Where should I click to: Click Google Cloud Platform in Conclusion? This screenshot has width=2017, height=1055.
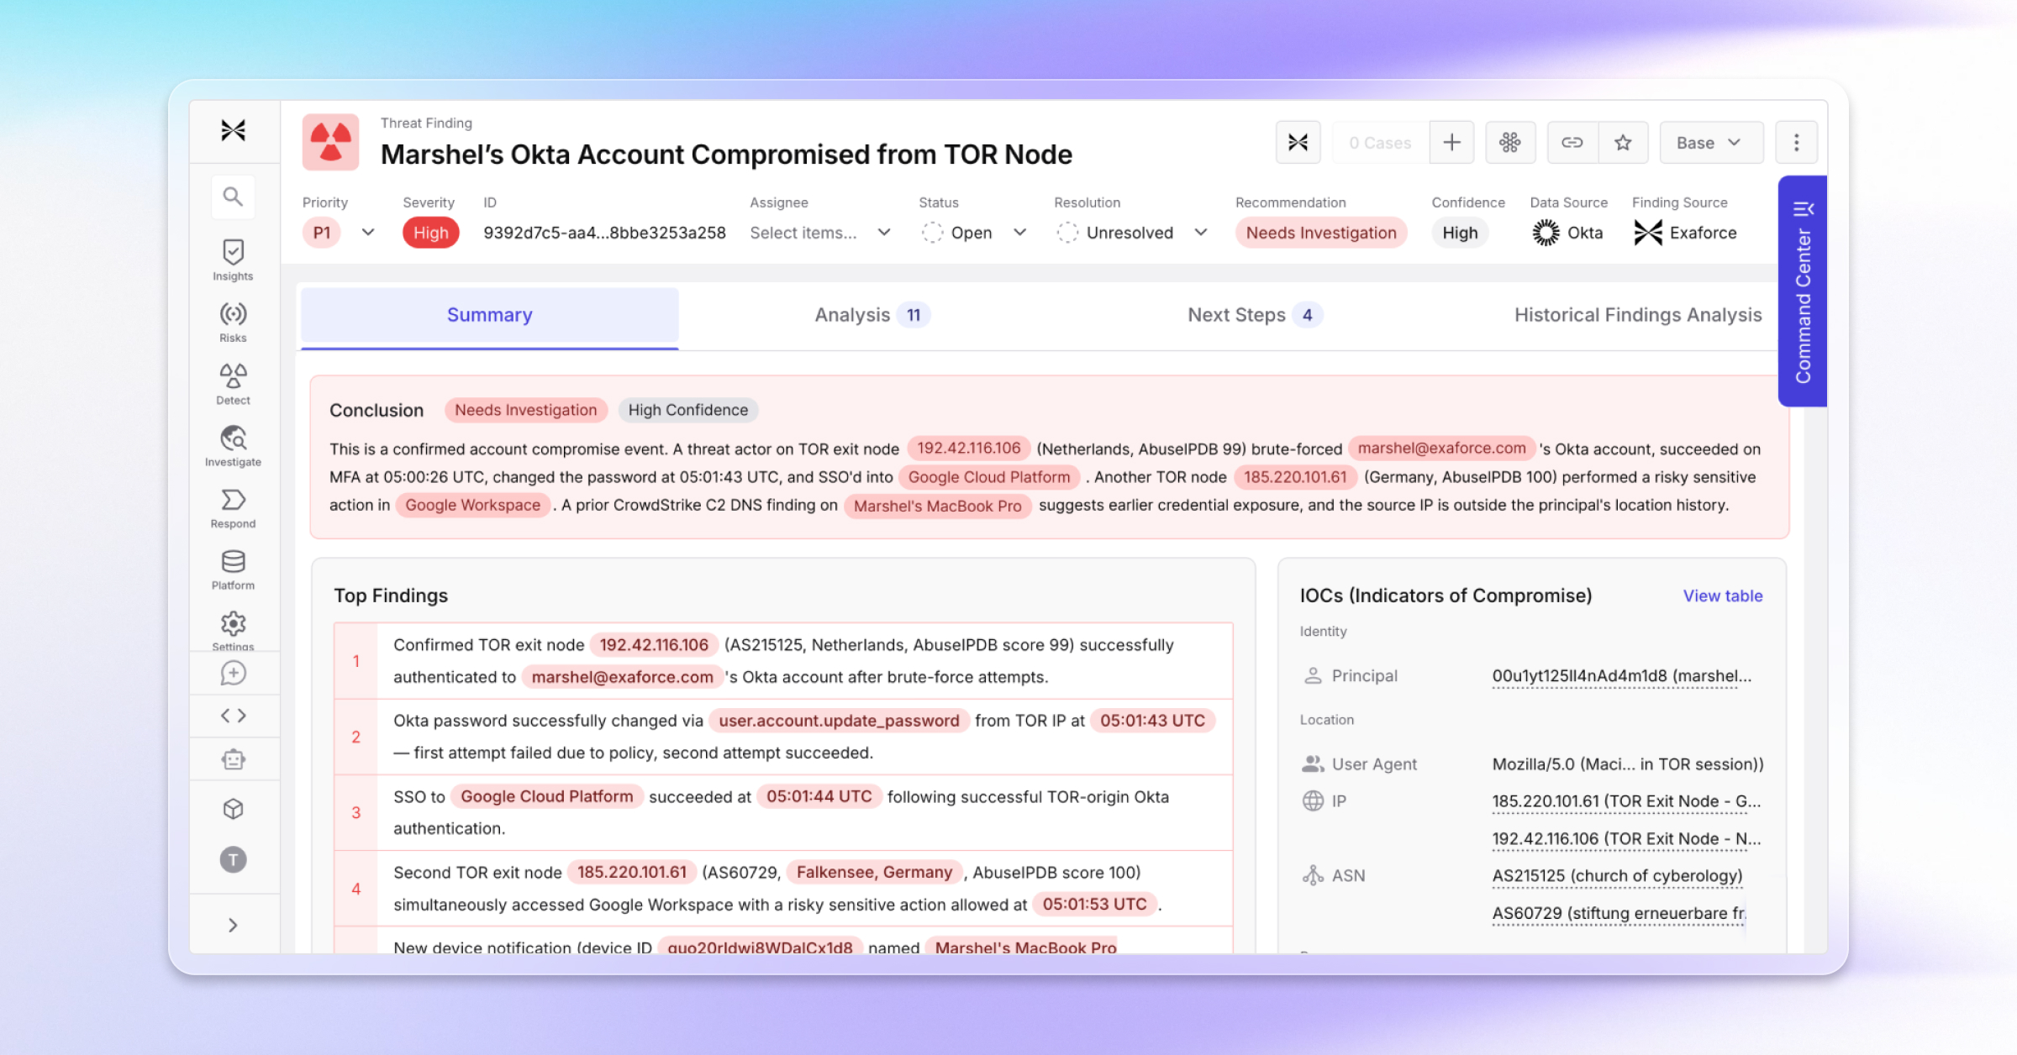pyautogui.click(x=989, y=477)
